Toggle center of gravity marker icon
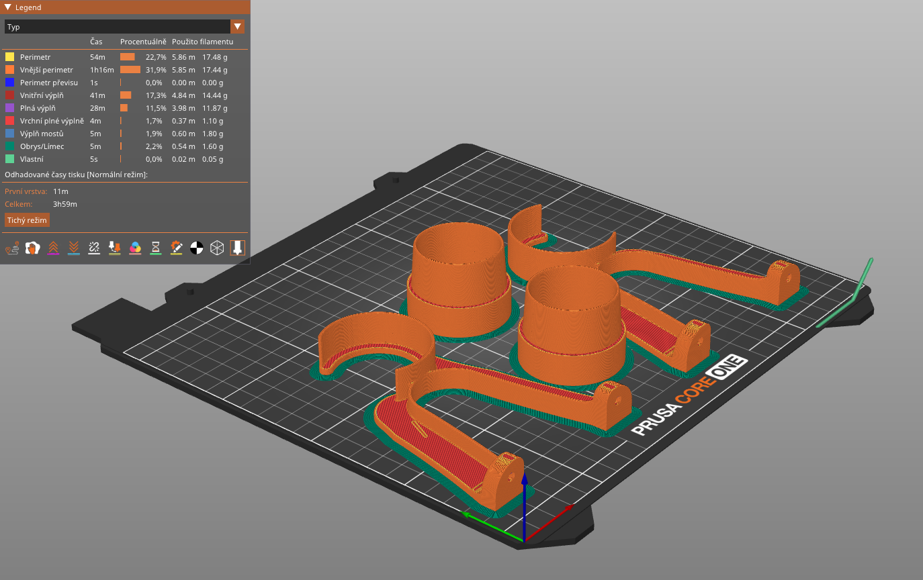Viewport: 923px width, 580px height. 196,248
